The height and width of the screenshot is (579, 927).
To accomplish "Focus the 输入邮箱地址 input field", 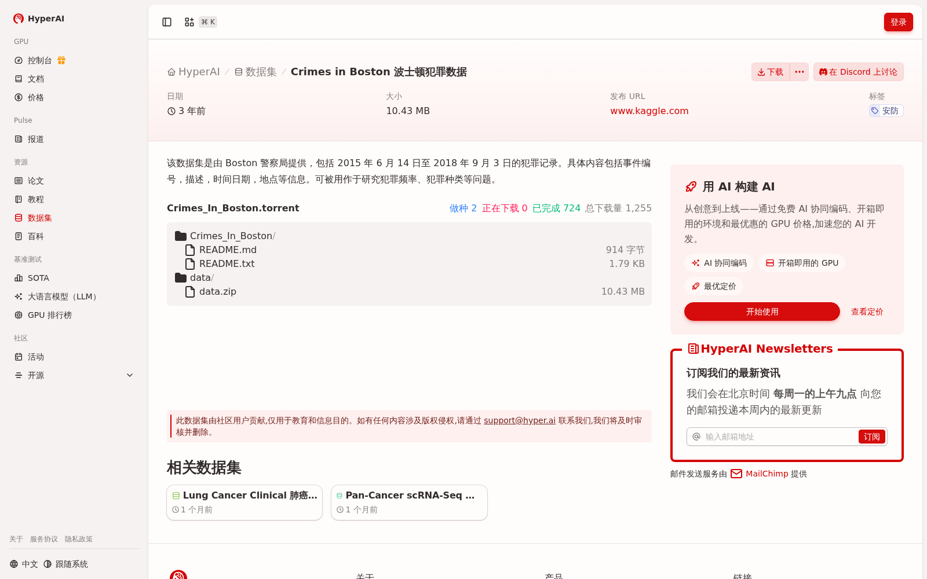I will [x=779, y=437].
